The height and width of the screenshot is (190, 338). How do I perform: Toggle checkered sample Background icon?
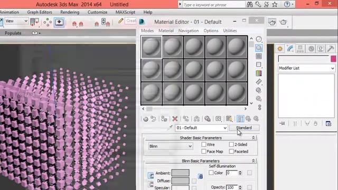click(259, 56)
